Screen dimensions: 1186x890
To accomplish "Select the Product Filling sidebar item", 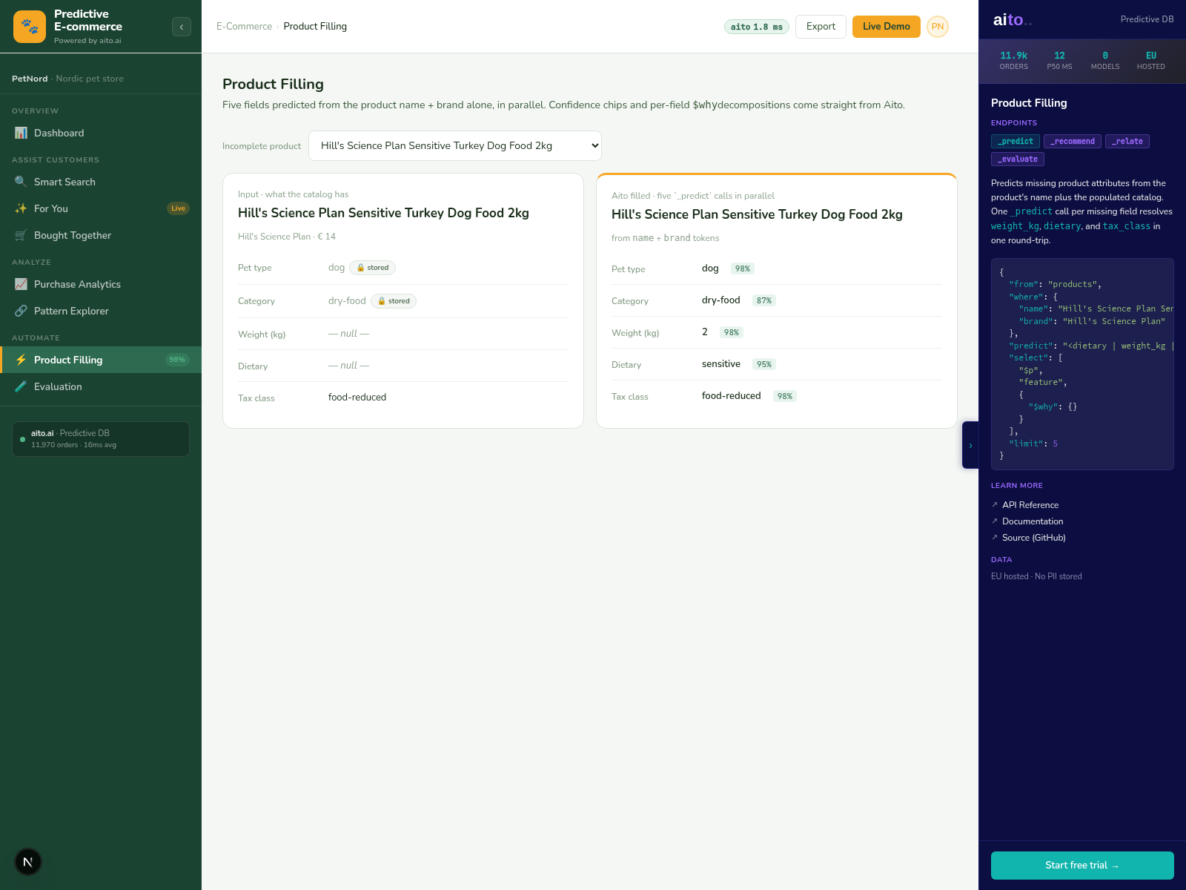I will pos(101,360).
